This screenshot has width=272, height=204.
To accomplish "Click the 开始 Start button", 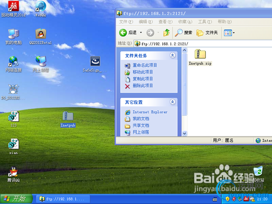I will [x=16, y=199].
